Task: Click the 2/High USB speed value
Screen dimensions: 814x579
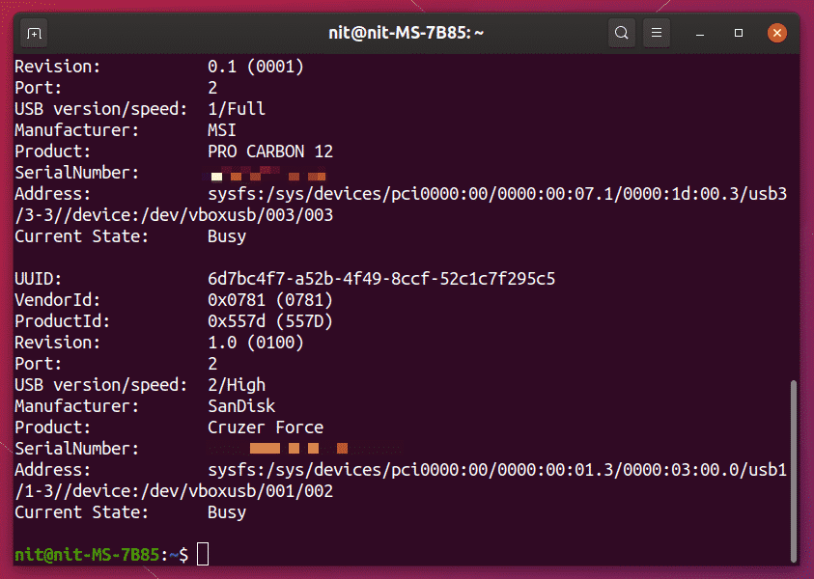Action: coord(237,385)
